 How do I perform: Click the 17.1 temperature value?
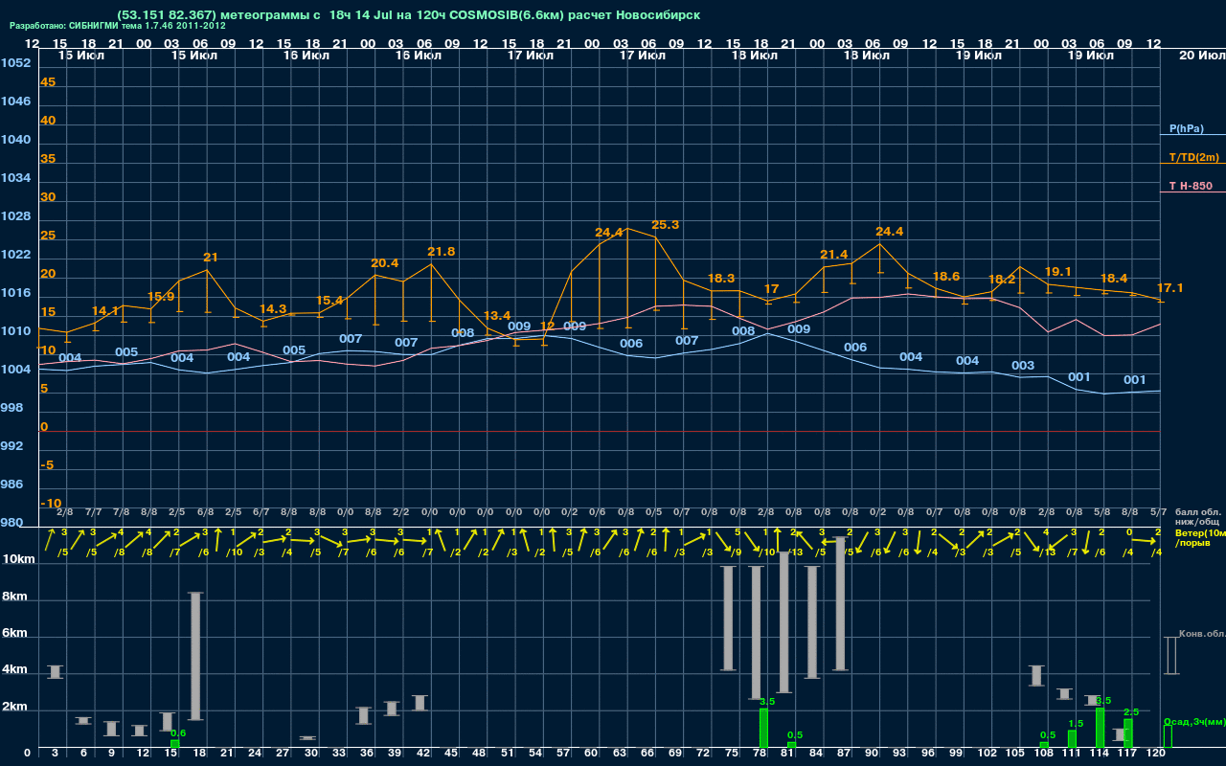(1170, 288)
